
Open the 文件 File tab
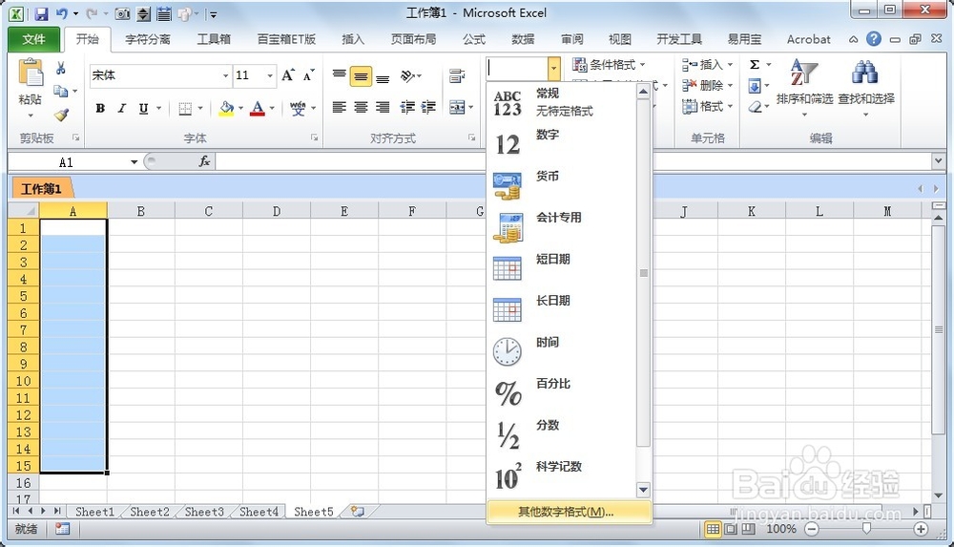tap(33, 39)
